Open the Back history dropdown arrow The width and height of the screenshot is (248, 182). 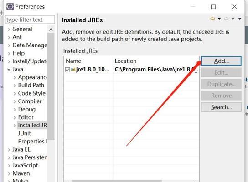(x=219, y=19)
